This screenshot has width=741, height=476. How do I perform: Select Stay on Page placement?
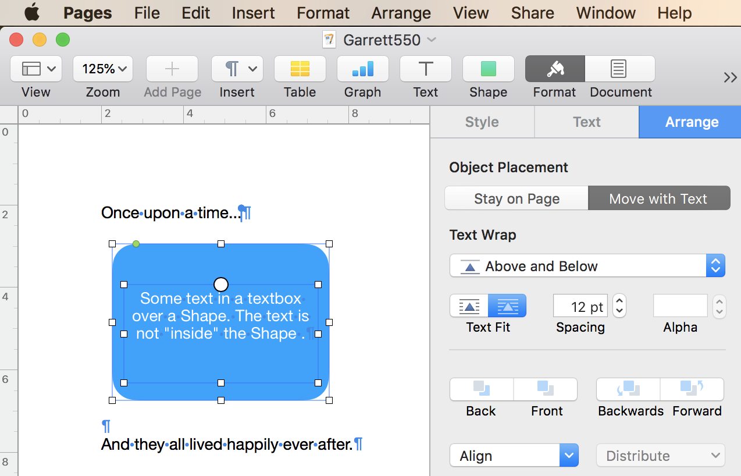(x=516, y=198)
